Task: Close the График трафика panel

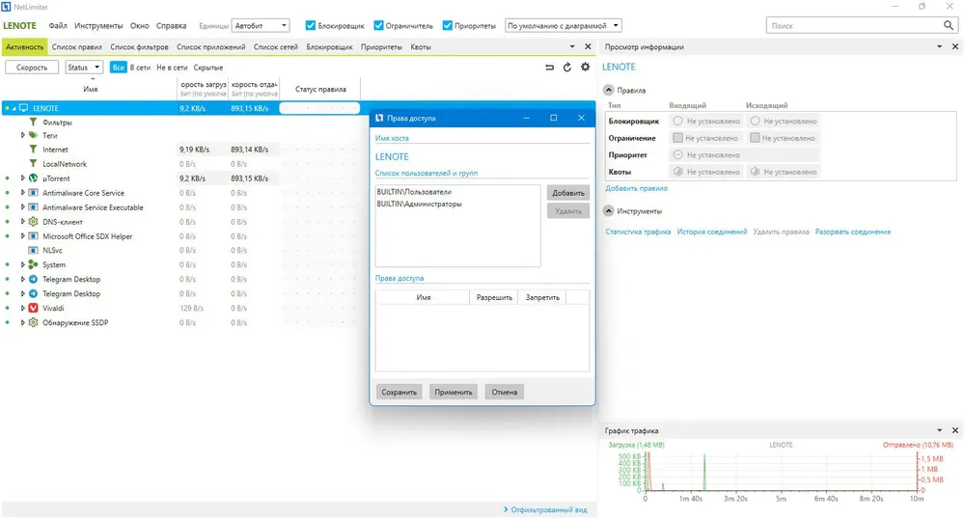Action: [955, 430]
